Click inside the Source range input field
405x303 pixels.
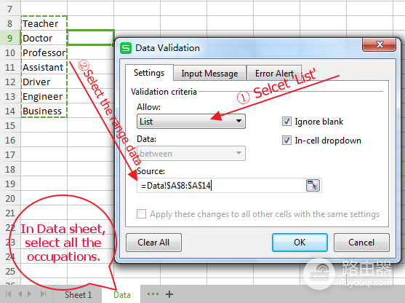point(222,186)
